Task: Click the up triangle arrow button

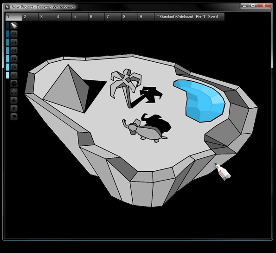Action: pos(14,100)
